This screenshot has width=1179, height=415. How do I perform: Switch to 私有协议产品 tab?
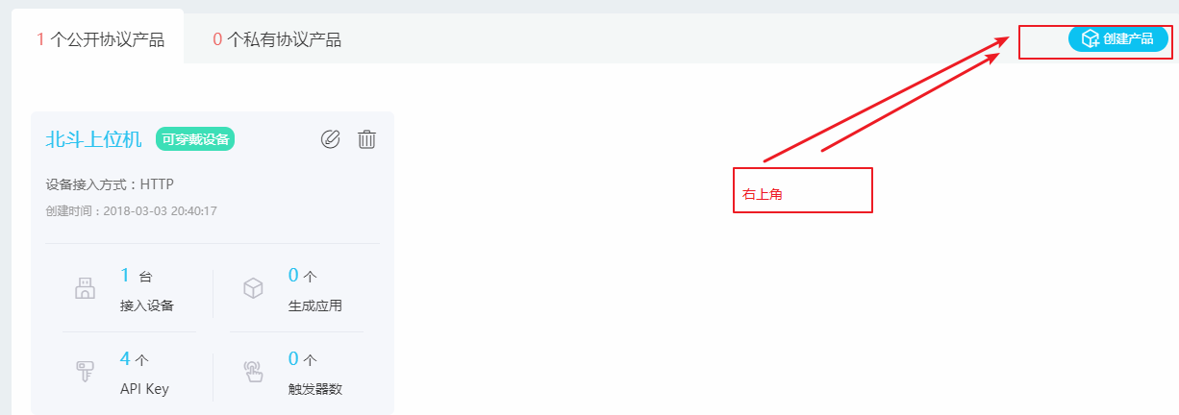[x=277, y=39]
